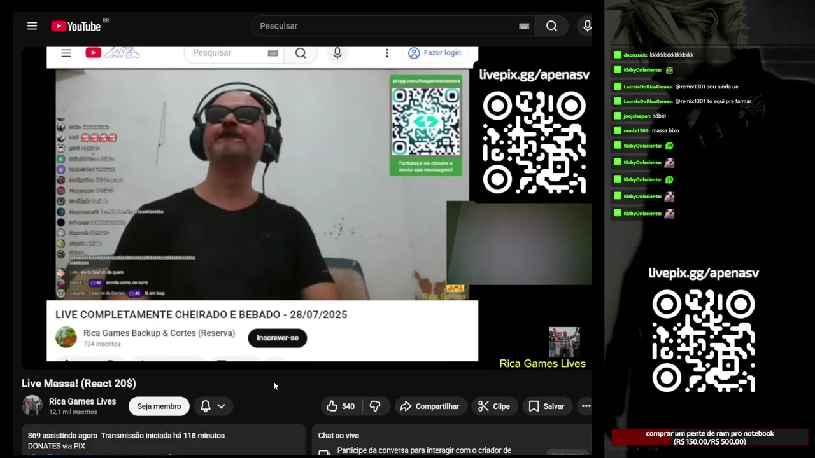The height and width of the screenshot is (458, 815).
Task: Click the LIVE COMPLETAMENTE CHEIRADO E BEBADO title
Action: [x=201, y=314]
